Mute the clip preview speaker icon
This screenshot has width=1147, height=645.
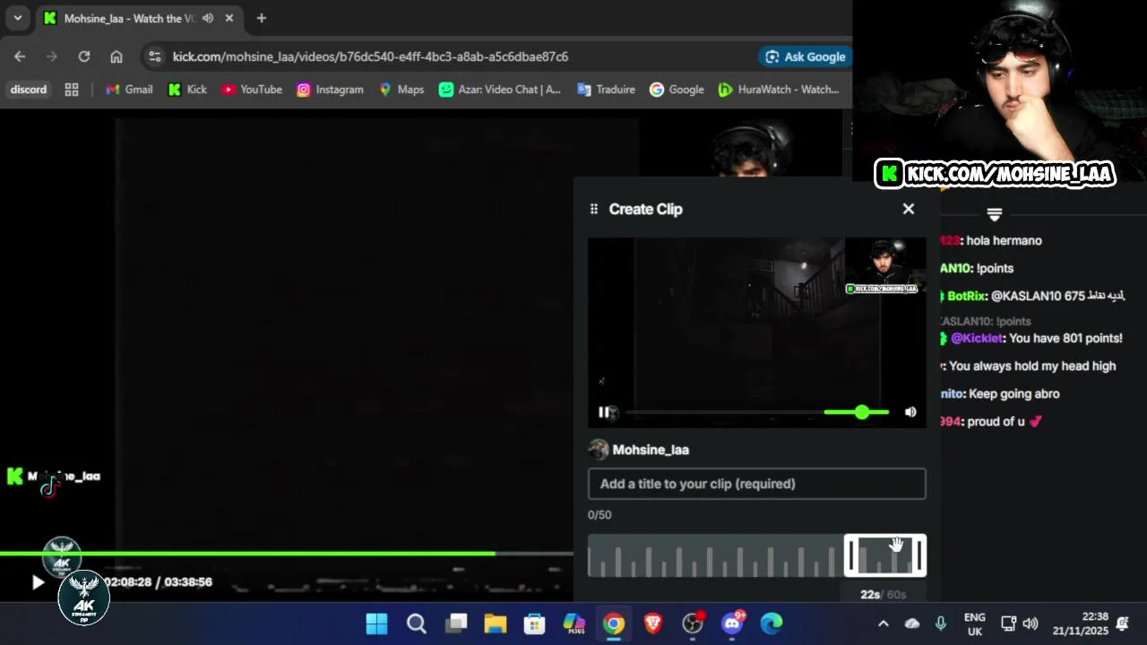[910, 412]
